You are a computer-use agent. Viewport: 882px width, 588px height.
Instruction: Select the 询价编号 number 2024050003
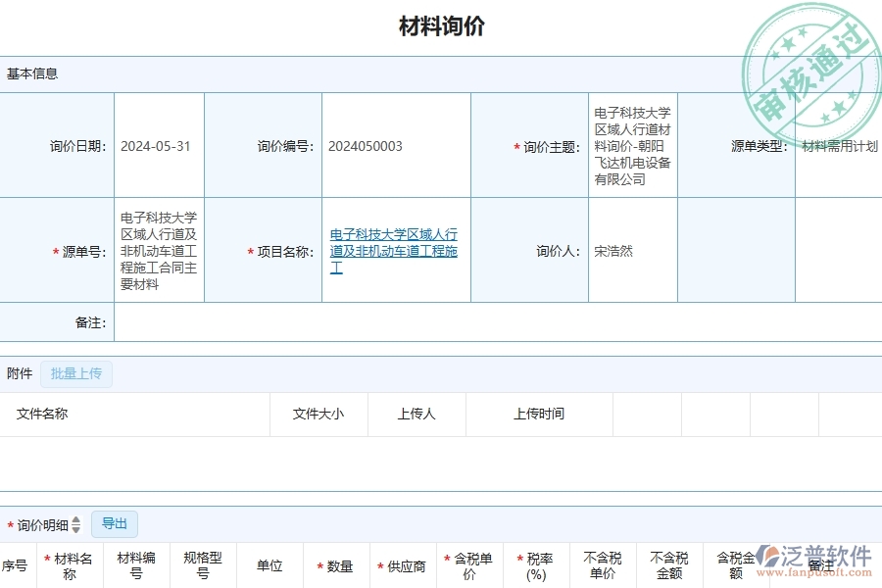tap(365, 146)
